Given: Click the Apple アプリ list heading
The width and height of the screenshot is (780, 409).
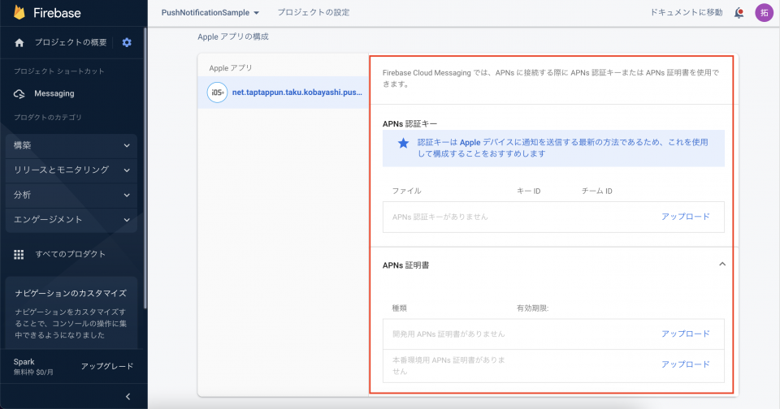Looking at the screenshot, I should (231, 68).
